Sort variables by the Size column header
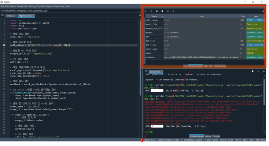Image resolution: width=269 pixels, height=146 pixels. pos(243,16)
